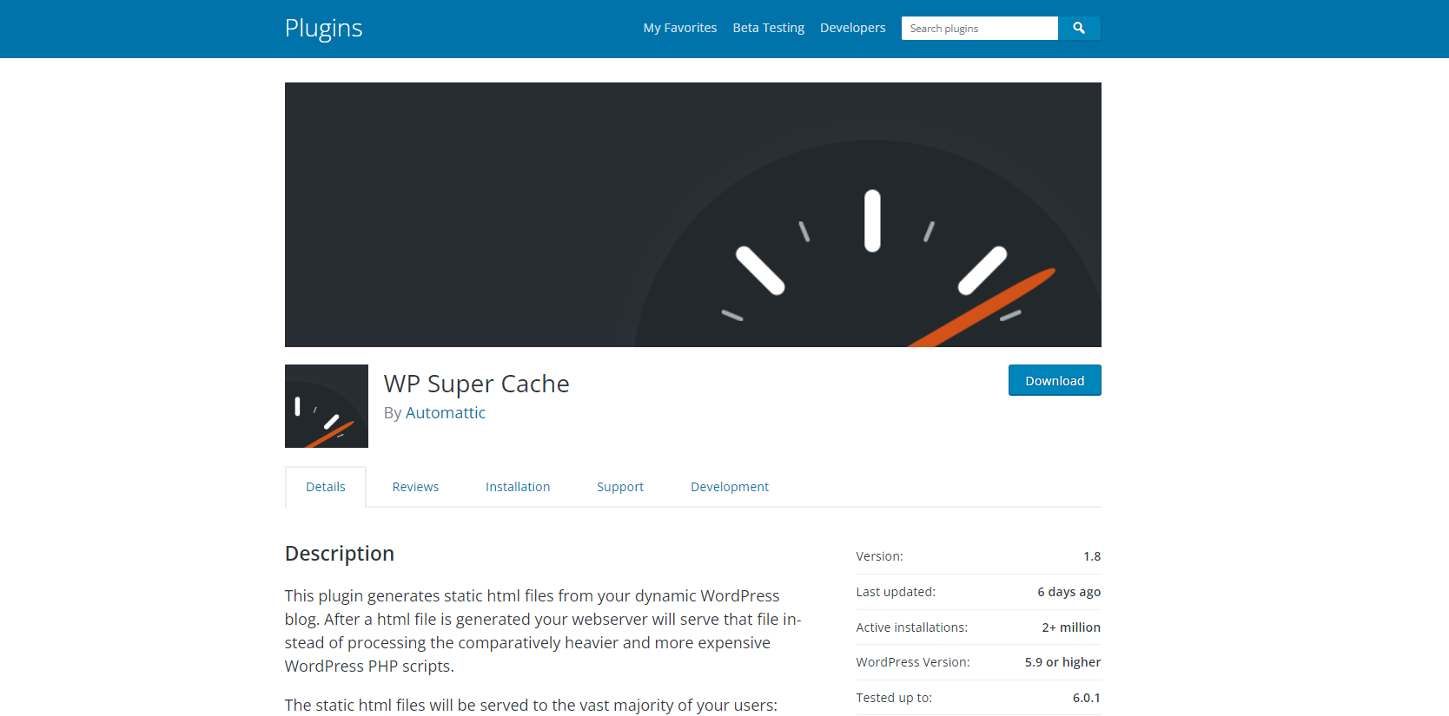Screen dimensions: 1449x716
Task: Click the '2+ million' installations value
Action: 1071,627
